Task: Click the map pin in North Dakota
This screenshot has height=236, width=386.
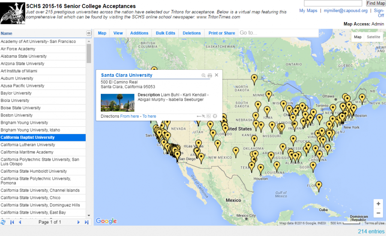Action: click(x=254, y=80)
